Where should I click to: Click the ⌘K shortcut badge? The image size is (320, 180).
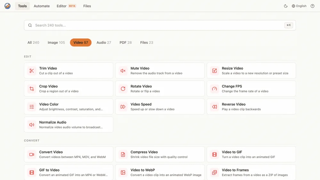(289, 25)
